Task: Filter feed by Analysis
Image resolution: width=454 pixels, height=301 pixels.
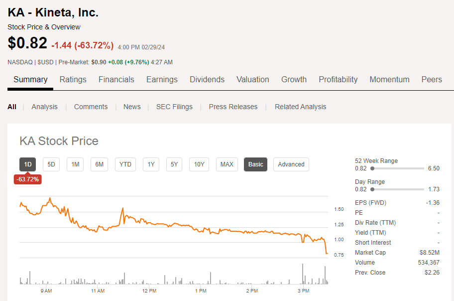Action: tap(44, 107)
